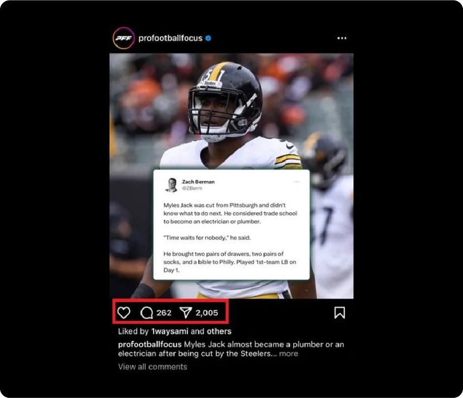Click the @ZBerm handle in tweet
Viewport: 463px width, 398px height.
(x=192, y=188)
